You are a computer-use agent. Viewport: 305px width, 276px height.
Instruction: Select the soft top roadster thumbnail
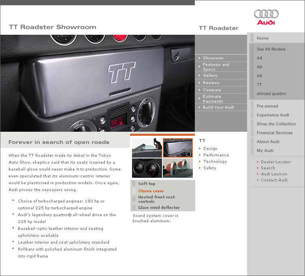pyautogui.click(x=147, y=148)
